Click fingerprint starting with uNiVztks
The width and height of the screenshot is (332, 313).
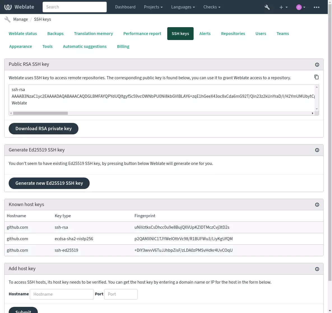click(x=182, y=227)
